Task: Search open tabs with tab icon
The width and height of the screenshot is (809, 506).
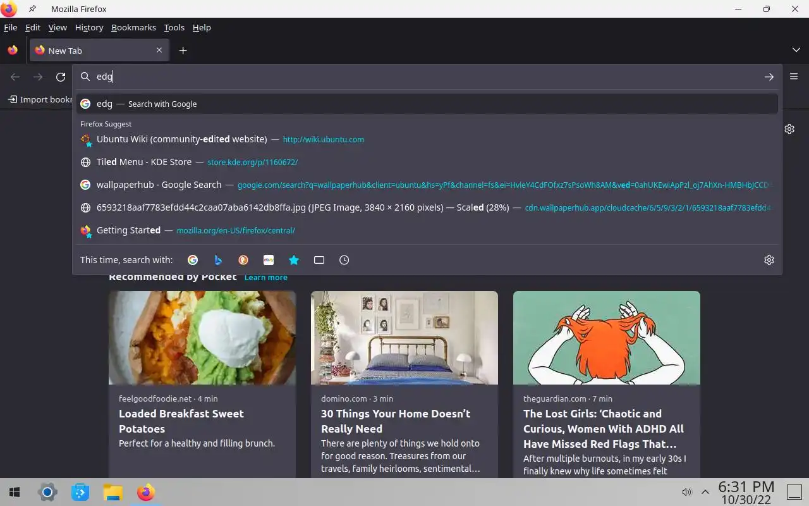Action: point(319,260)
